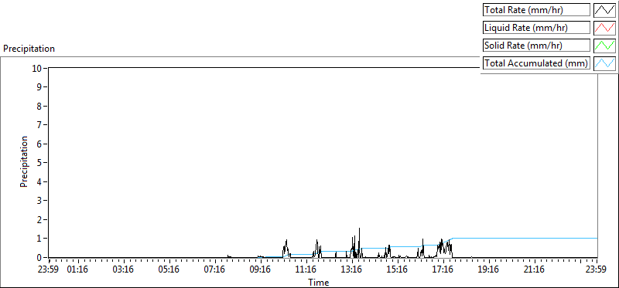Click the 05:16 time axis label

point(169,270)
